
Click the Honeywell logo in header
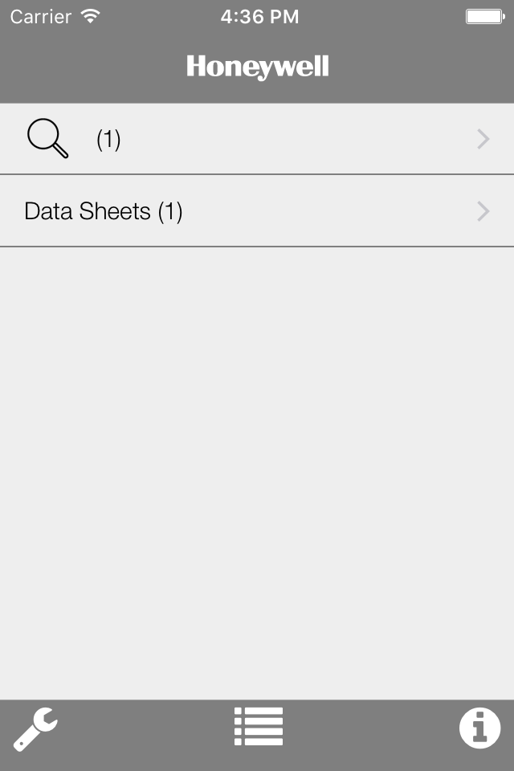257,67
